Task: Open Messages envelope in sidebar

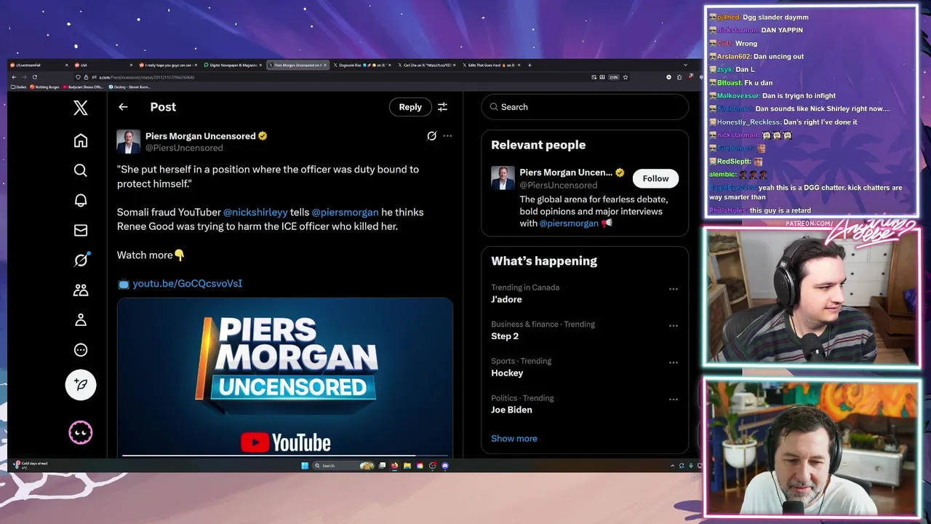Action: (x=81, y=230)
